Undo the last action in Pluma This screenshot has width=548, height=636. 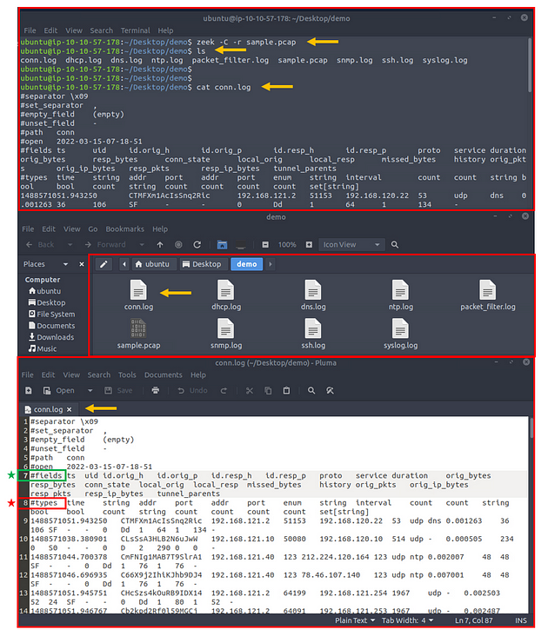(192, 390)
